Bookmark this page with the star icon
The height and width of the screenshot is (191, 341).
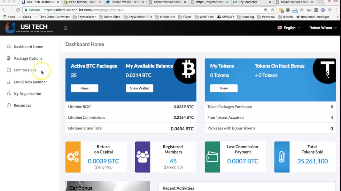273,10
